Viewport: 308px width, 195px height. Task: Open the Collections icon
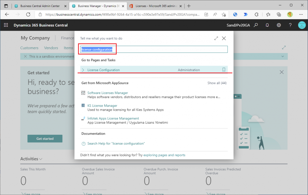(x=279, y=14)
